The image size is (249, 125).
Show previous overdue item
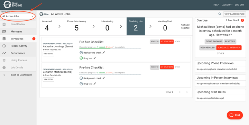(229, 20)
